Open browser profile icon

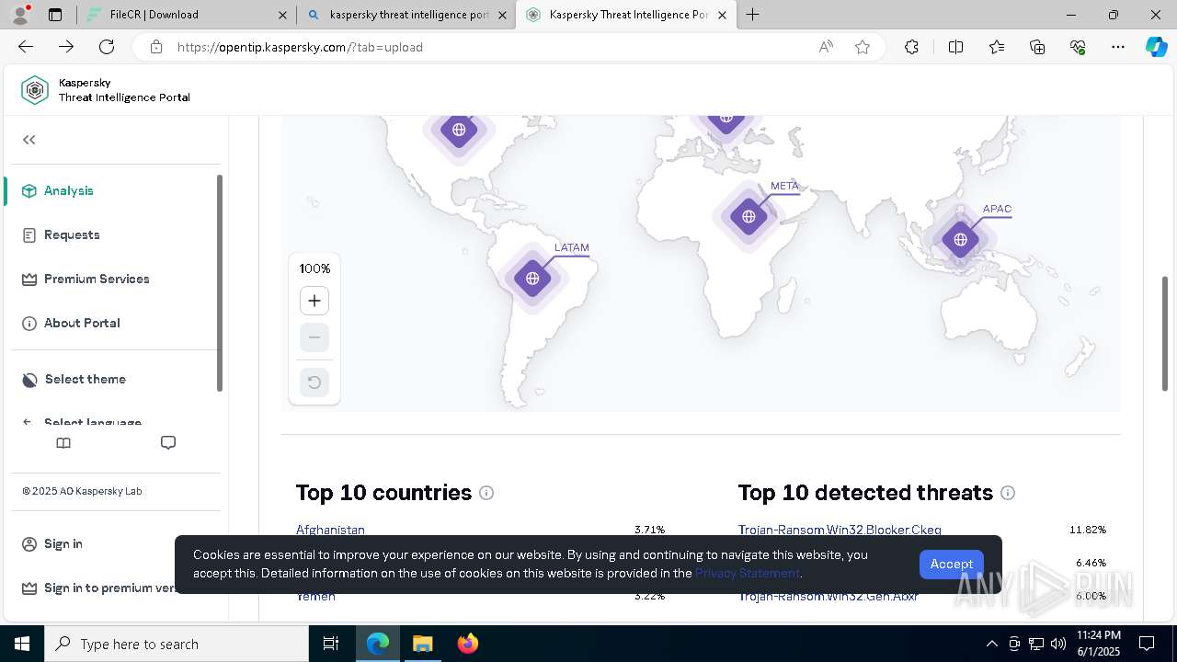pyautogui.click(x=19, y=14)
